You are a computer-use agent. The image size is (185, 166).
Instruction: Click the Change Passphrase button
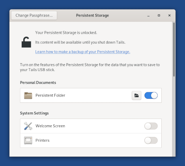[x=34, y=15]
